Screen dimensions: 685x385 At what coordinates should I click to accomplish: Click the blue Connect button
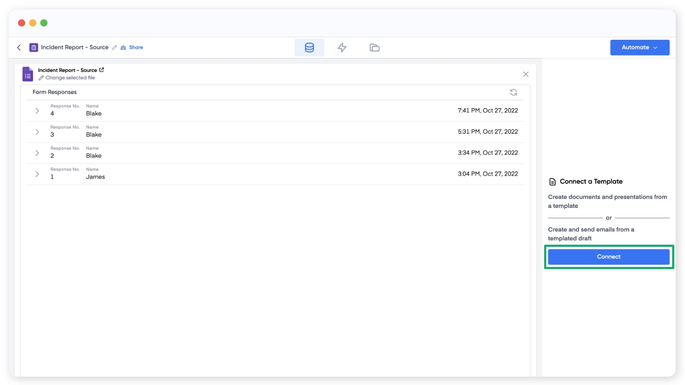click(x=608, y=257)
